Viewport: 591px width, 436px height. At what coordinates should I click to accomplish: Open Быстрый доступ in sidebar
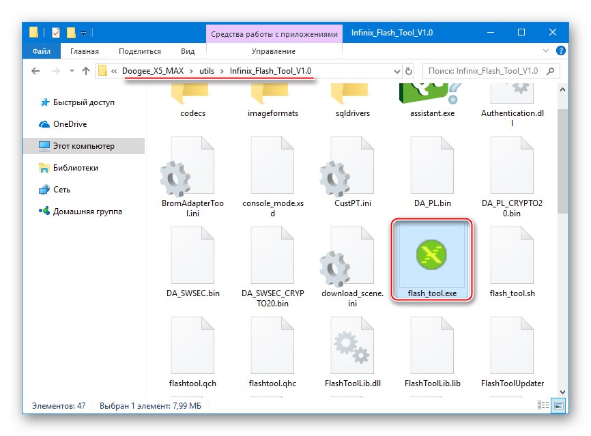(84, 102)
